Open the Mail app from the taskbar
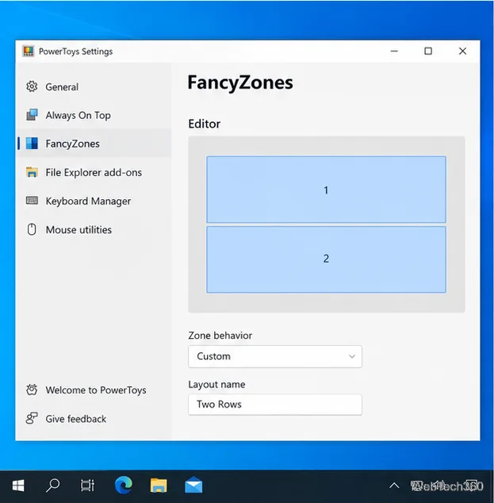The width and height of the screenshot is (494, 503). (193, 486)
